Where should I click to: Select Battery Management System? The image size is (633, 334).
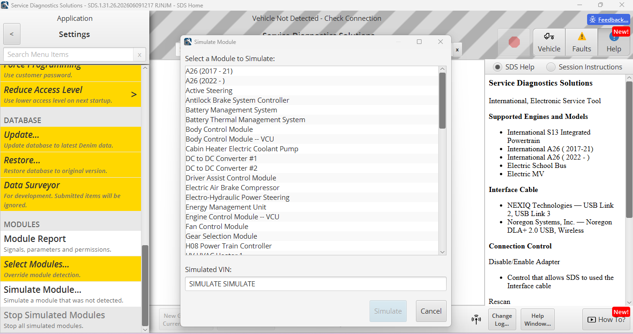click(x=312, y=110)
